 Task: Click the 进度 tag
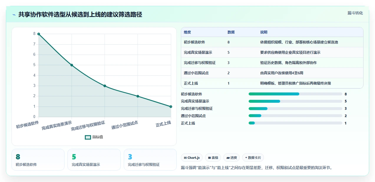(232, 158)
